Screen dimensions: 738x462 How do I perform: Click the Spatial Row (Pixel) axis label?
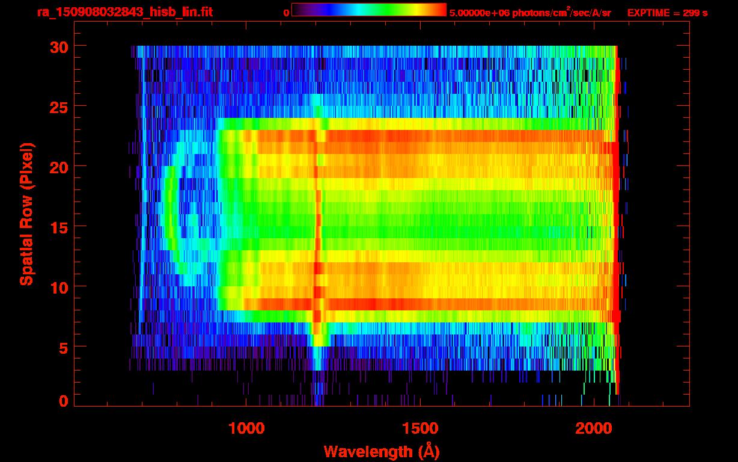point(26,214)
